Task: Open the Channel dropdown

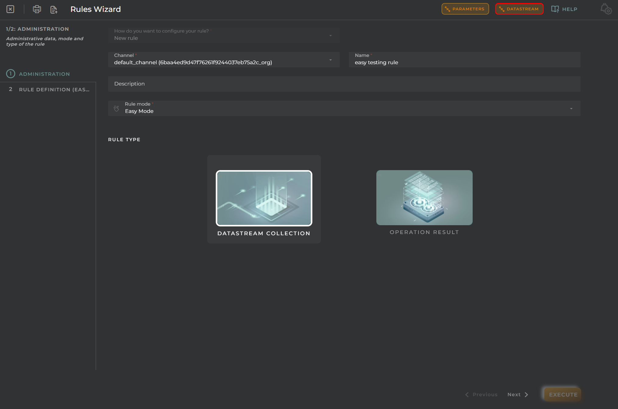Action: click(224, 60)
